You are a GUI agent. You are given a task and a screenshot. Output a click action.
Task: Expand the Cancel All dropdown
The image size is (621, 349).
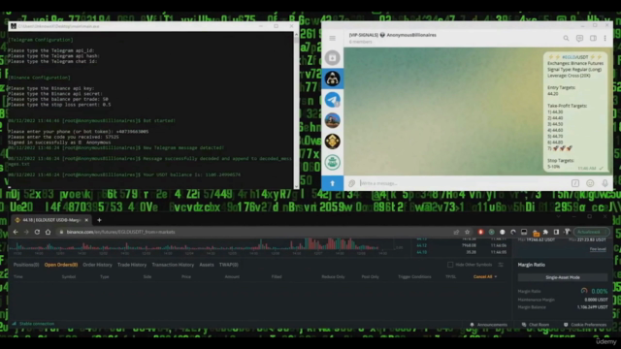485,276
